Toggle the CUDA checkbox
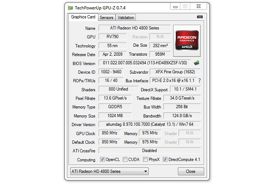Screen dimensions: 260x189 [x=125, y=160]
